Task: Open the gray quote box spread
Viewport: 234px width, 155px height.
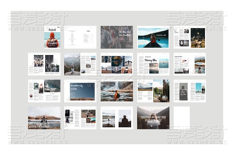Action: coord(190,91)
